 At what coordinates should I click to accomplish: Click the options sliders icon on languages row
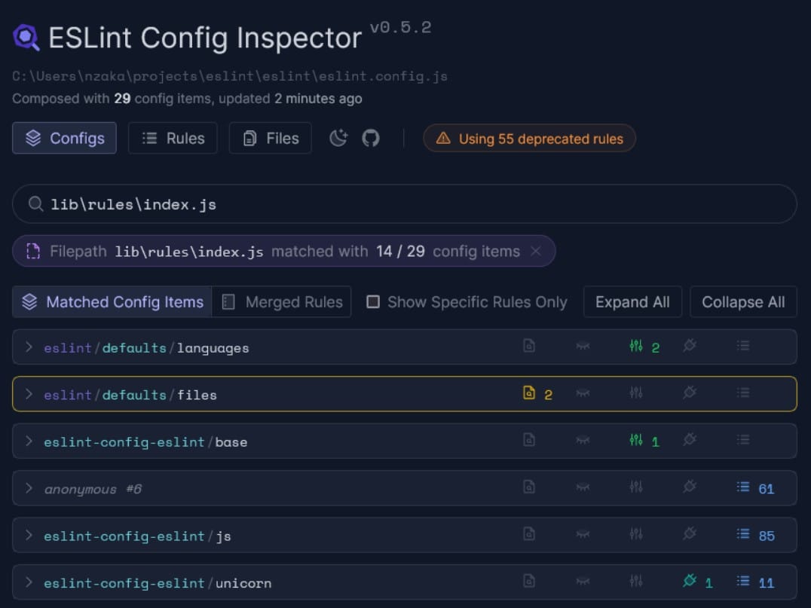[x=636, y=346]
